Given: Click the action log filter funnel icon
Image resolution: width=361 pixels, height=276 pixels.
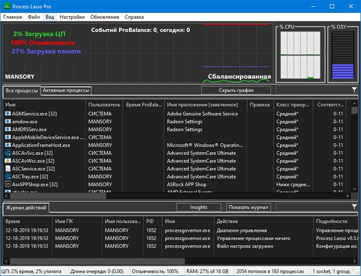Looking at the screenshot, I should (354, 207).
